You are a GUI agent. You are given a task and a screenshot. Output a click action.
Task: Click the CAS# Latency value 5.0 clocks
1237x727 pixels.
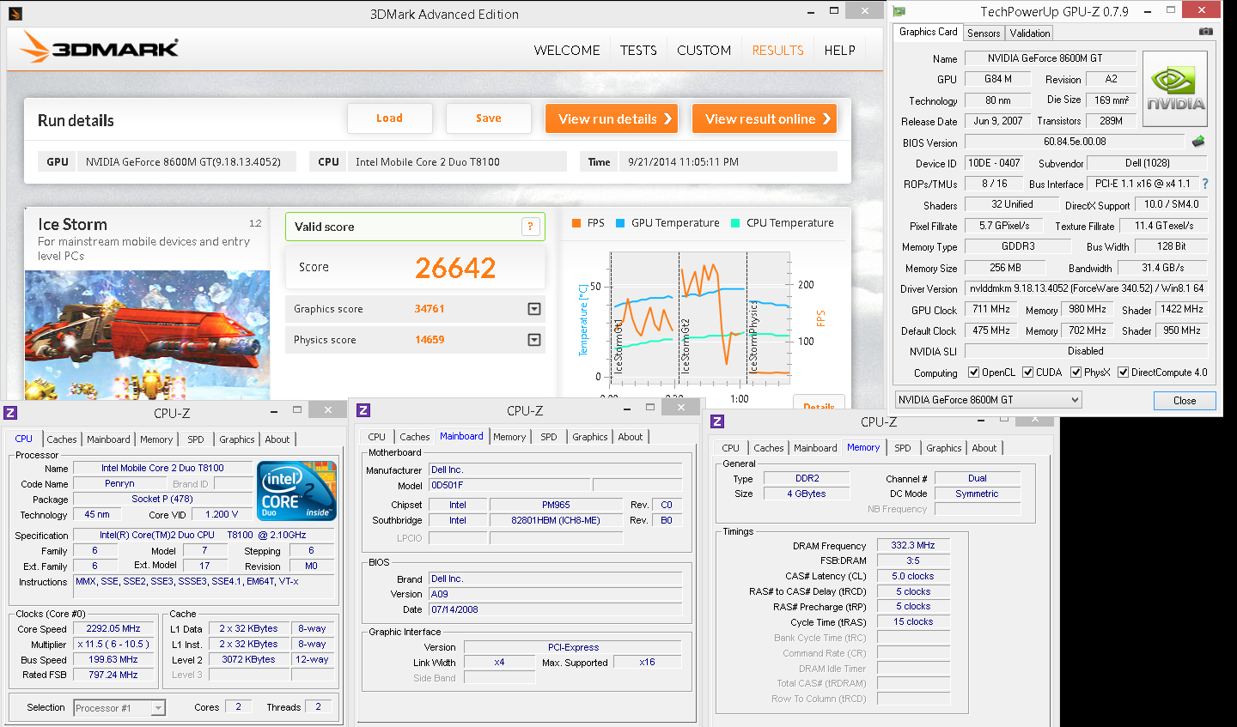click(x=913, y=576)
